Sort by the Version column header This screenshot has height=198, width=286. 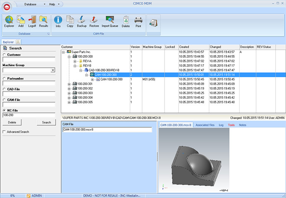[x=136, y=47]
